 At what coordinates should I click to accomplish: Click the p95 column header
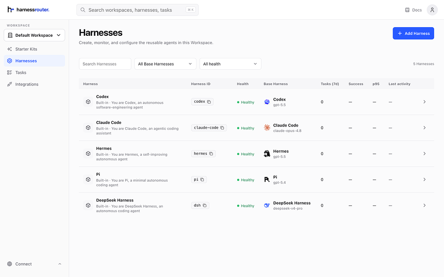pos(376,84)
